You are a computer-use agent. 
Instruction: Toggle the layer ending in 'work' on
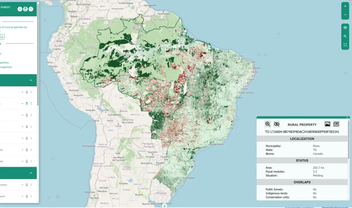pos(27,196)
